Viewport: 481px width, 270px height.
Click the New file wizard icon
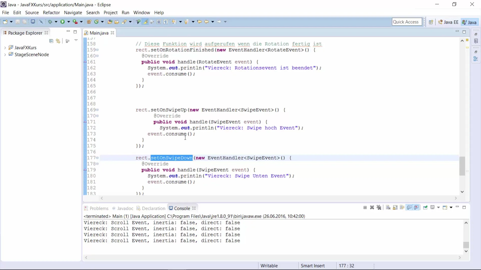tap(5, 22)
